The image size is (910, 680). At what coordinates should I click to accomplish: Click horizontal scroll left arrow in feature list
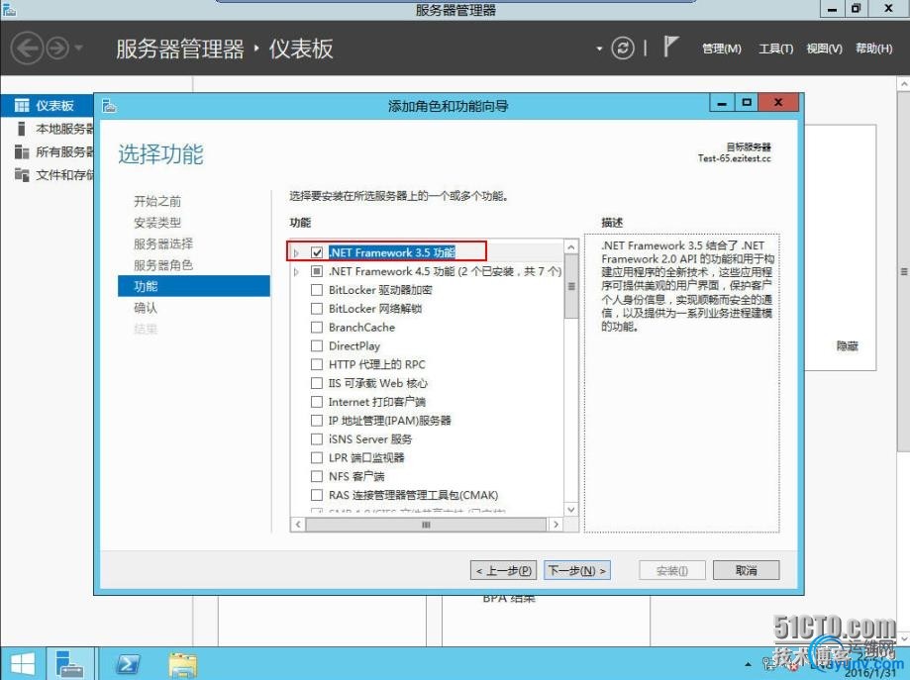[x=298, y=525]
